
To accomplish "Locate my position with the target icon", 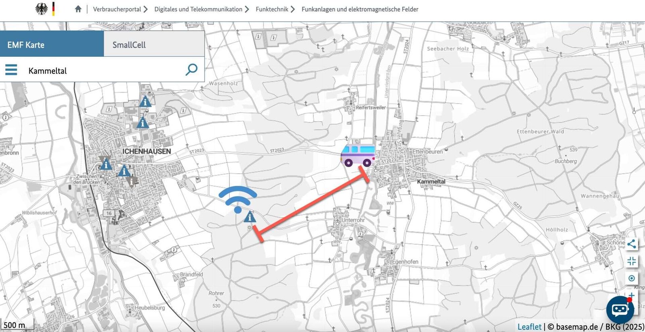I will [631, 278].
